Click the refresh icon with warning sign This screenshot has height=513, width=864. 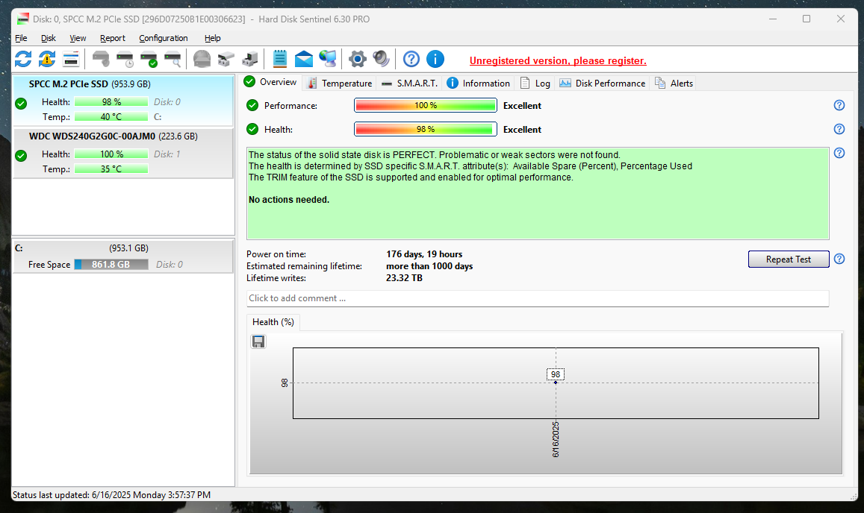click(x=47, y=59)
